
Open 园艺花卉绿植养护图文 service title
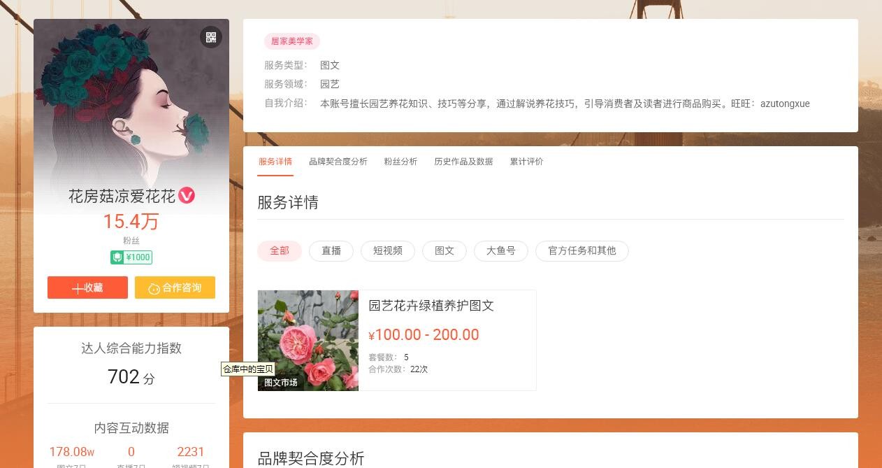431,306
